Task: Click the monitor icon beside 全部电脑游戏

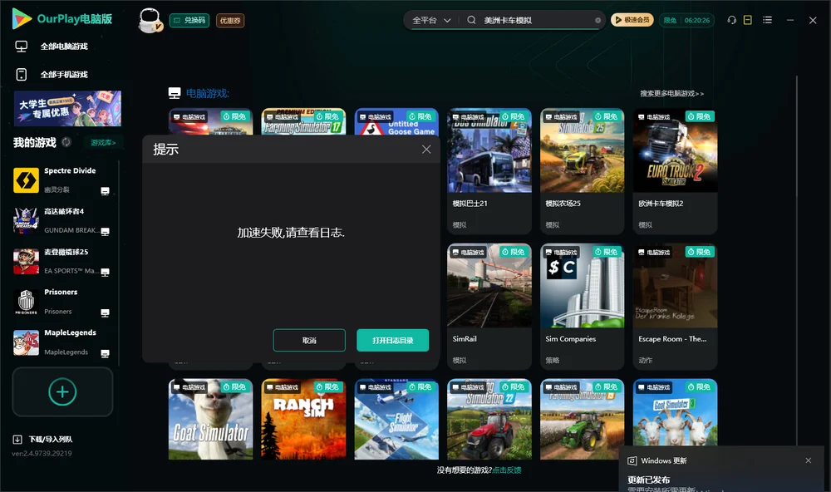Action: tap(22, 47)
